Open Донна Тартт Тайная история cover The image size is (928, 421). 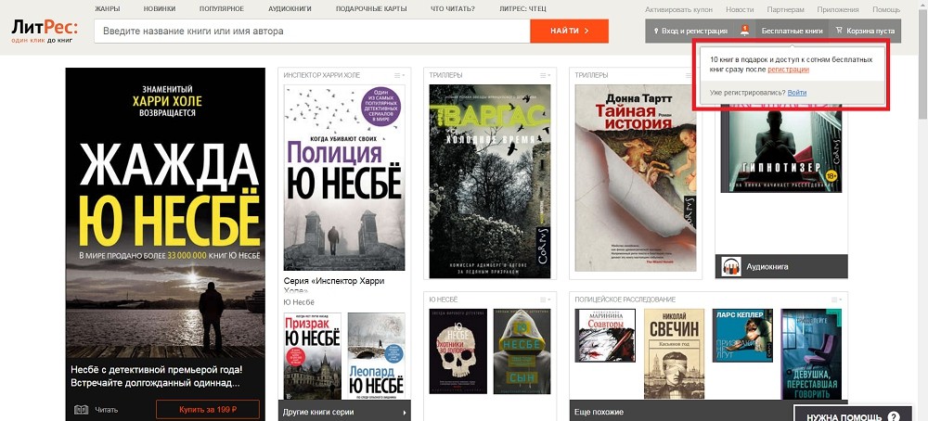[636, 178]
